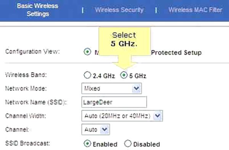229x150 pixels.
Task: Open the Channel Auto dropdown arrow
Action: click(105, 129)
